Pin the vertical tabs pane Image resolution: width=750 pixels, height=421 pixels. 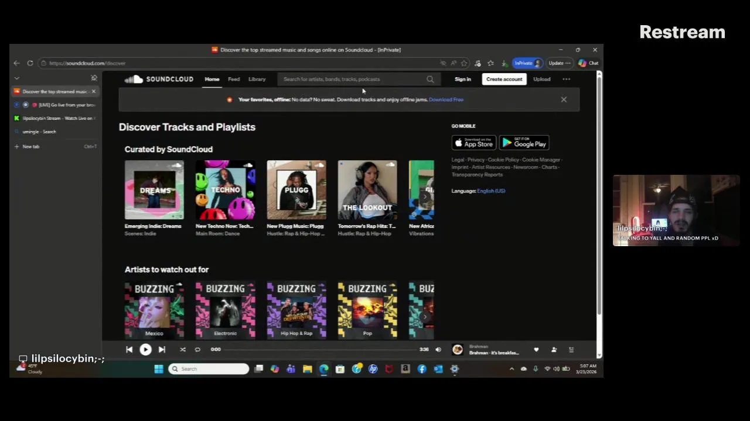pyautogui.click(x=94, y=78)
